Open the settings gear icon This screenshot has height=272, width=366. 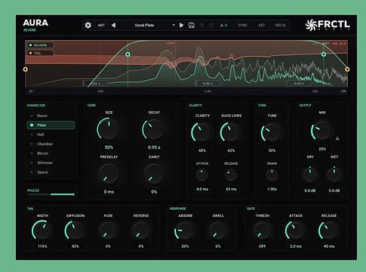tap(88, 25)
